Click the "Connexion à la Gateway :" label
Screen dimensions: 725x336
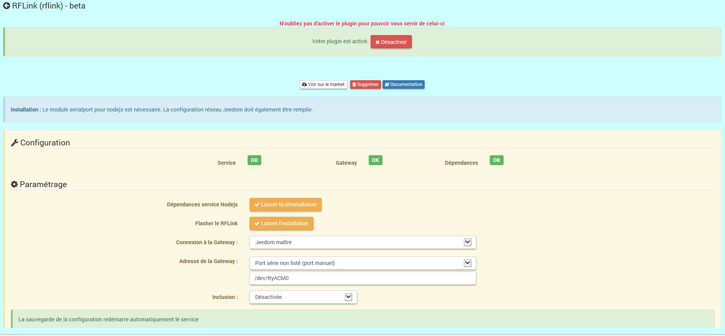[207, 242]
